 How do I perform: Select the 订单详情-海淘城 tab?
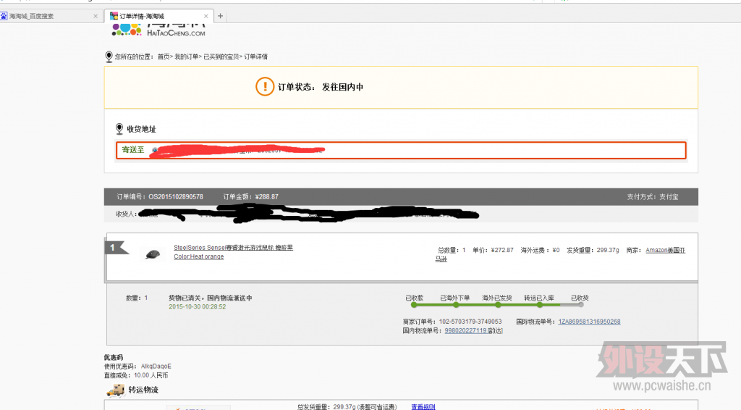[160, 16]
